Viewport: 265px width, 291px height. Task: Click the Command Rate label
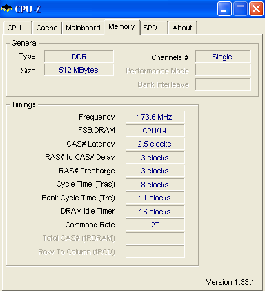click(x=90, y=225)
